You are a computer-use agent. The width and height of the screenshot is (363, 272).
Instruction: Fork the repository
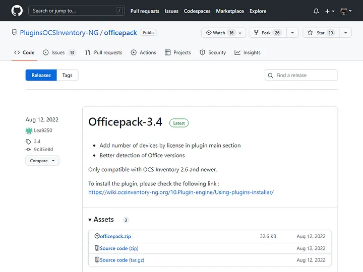268,33
